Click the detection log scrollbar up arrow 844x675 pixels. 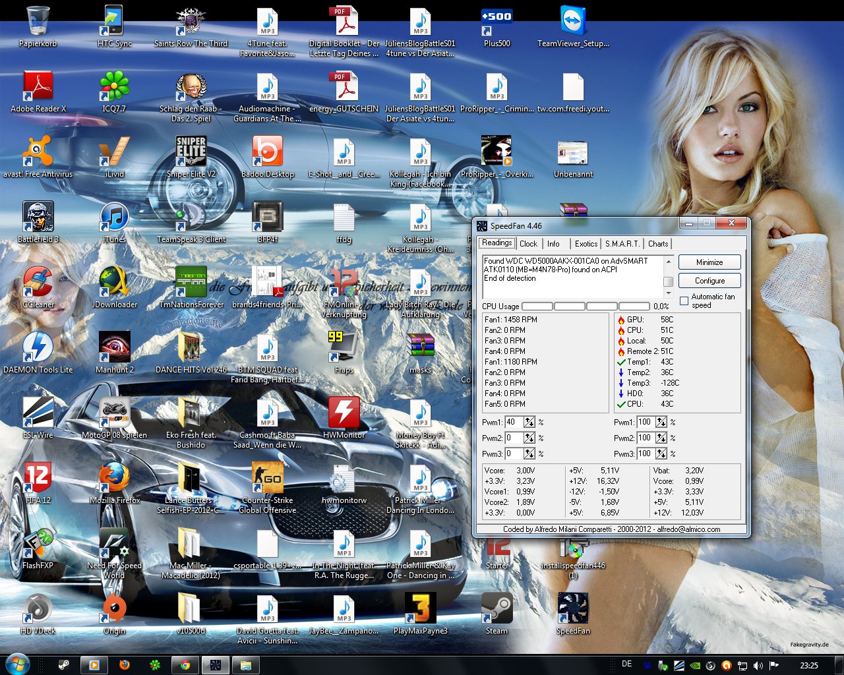click(x=668, y=261)
